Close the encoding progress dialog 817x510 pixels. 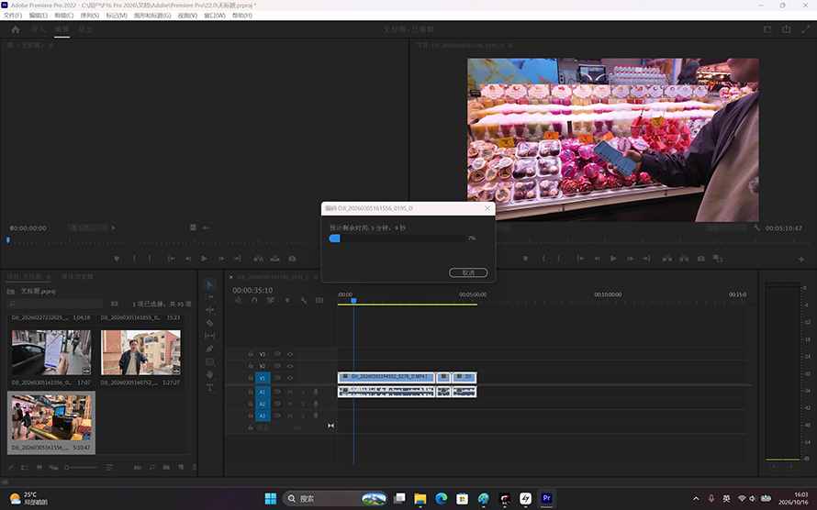point(487,208)
